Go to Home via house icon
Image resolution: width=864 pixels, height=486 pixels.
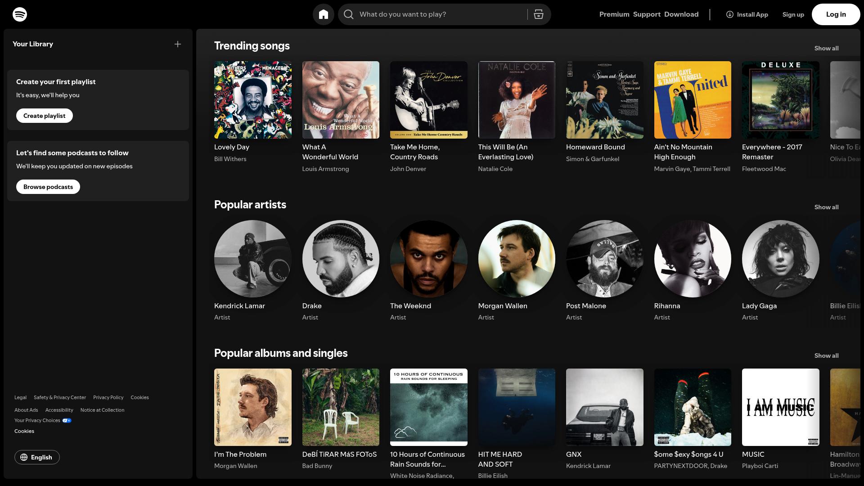tap(324, 14)
